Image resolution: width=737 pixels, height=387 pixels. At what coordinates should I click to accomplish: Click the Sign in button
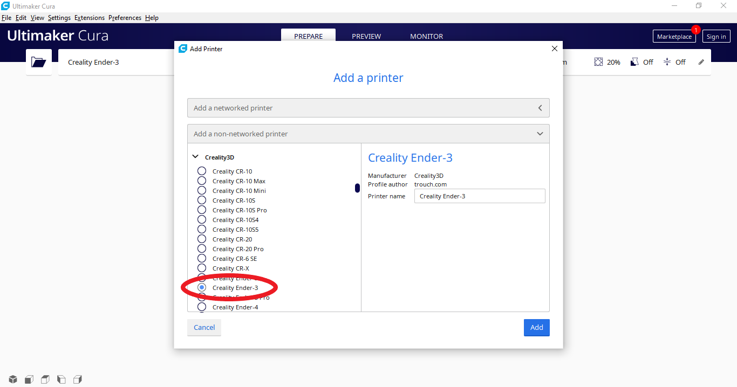[x=716, y=37]
